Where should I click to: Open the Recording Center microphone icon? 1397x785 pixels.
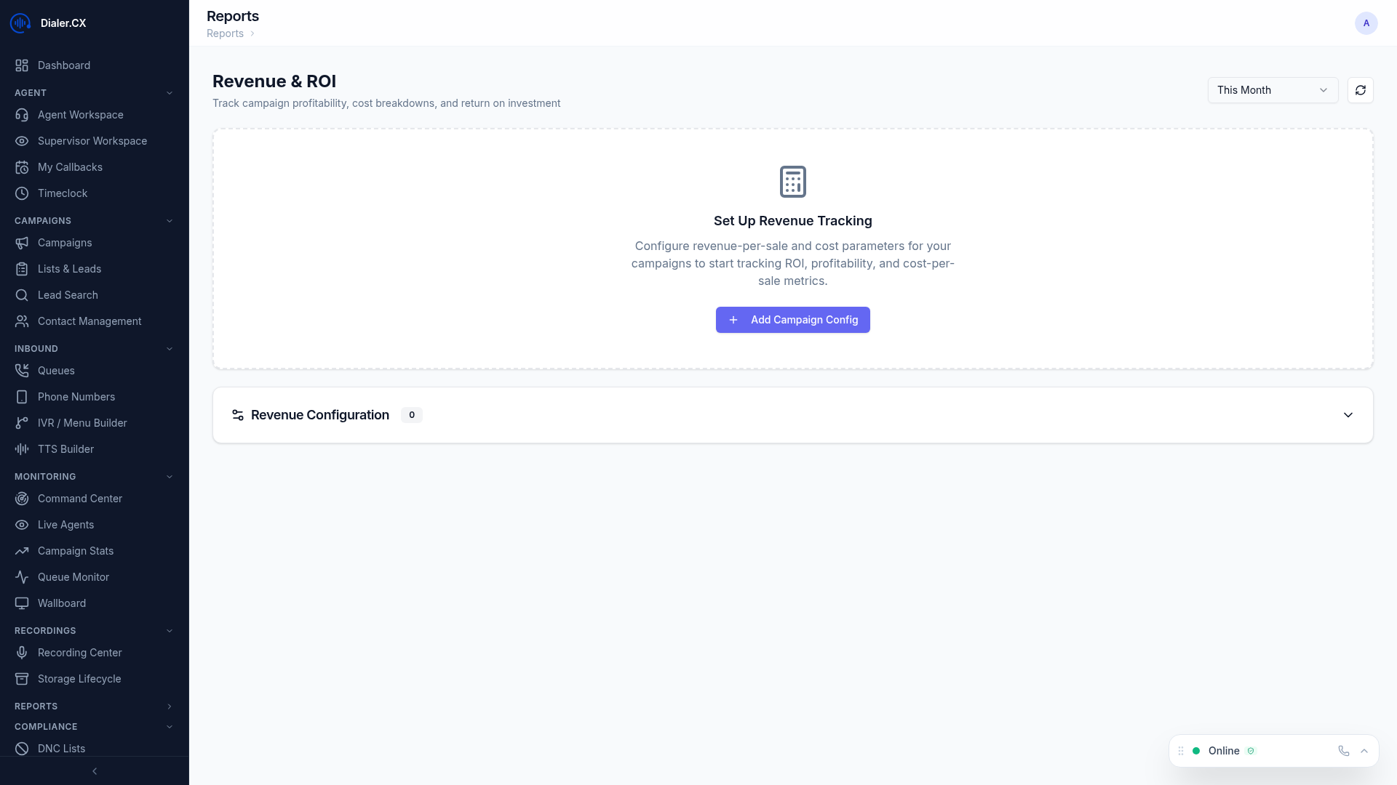22,653
